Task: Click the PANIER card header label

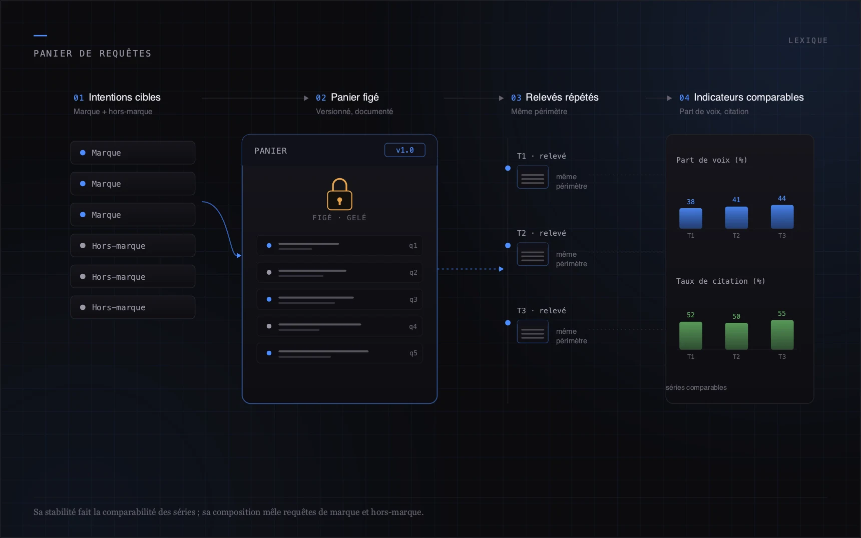Action: (x=271, y=151)
